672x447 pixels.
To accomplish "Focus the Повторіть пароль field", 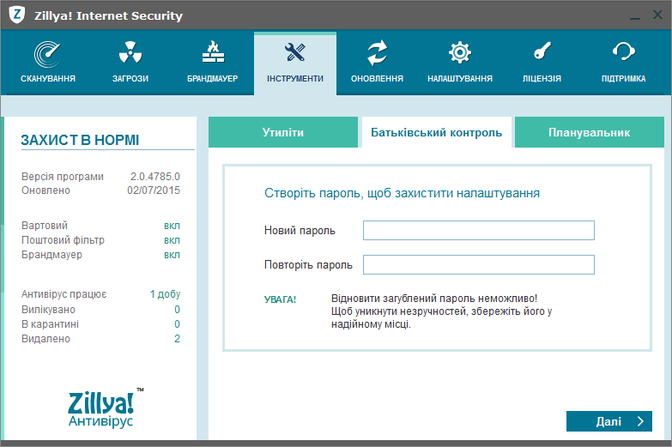I will click(479, 265).
